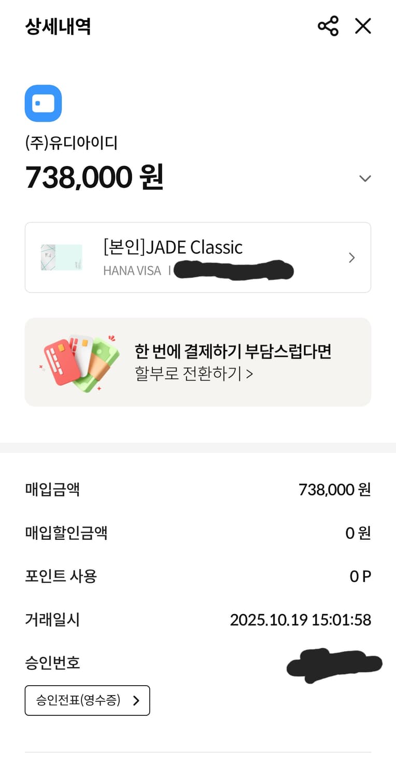Expand the 738,000 원 amount chevron

(x=365, y=178)
